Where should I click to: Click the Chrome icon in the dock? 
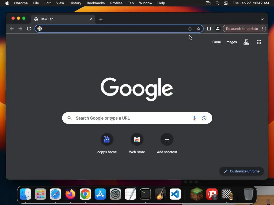pos(85,194)
